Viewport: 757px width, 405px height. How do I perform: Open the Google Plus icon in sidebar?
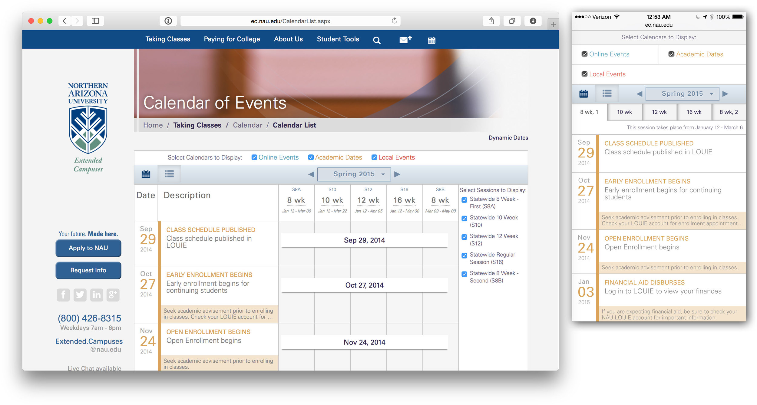[113, 295]
